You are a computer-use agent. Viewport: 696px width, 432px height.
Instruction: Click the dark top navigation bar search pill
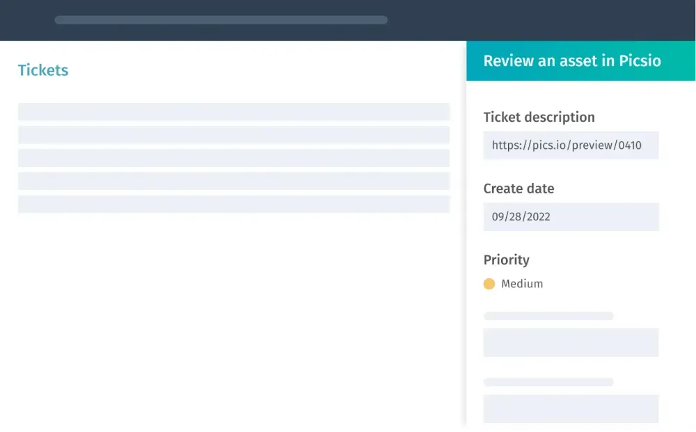221,19
